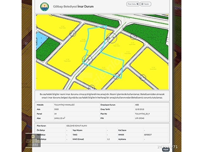Click the image icon in Plan Notu
The height and width of the screenshot is (152, 203).
pyautogui.click(x=137, y=4)
